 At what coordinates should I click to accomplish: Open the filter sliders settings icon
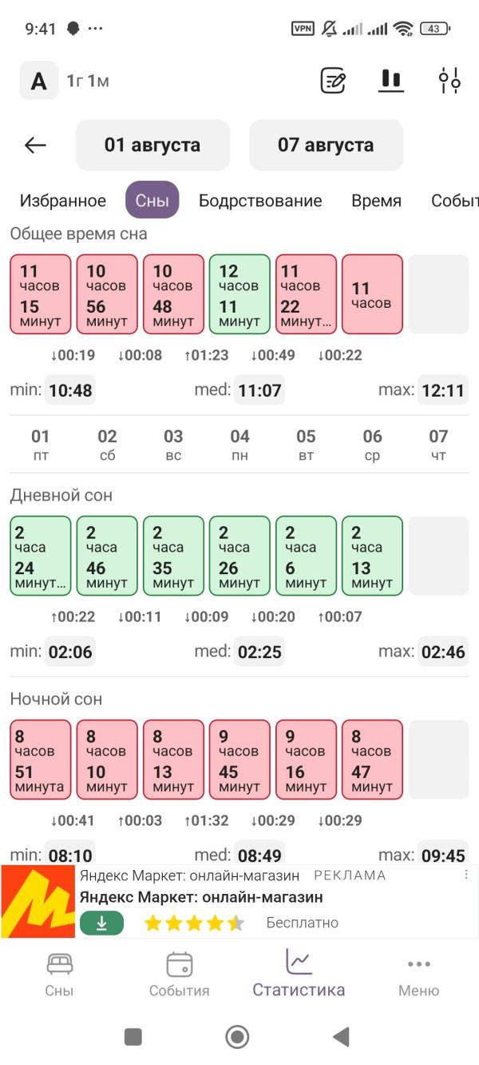449,81
